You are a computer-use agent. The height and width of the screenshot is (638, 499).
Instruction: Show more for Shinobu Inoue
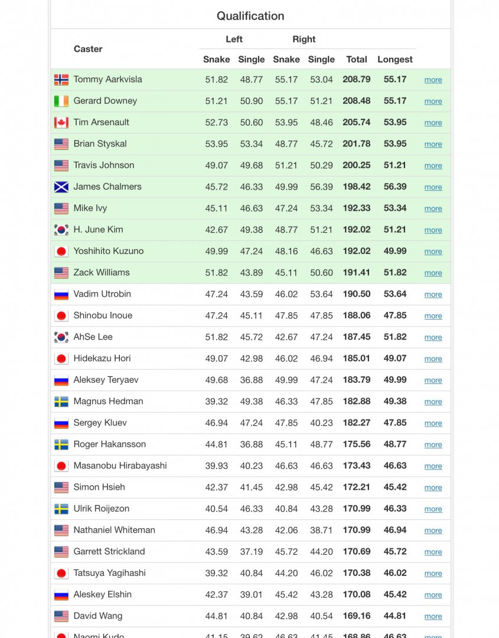tap(433, 316)
